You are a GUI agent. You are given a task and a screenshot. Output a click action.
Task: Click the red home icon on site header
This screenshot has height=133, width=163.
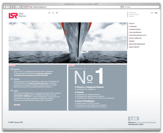point(49,13)
